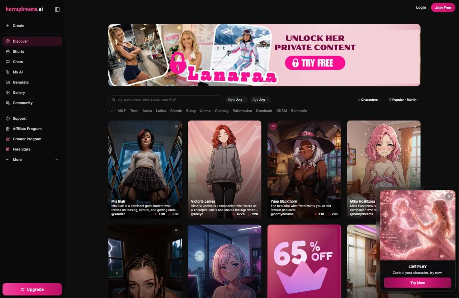The height and width of the screenshot is (298, 459).
Task: Click the Upgrade button
Action: pyautogui.click(x=32, y=289)
